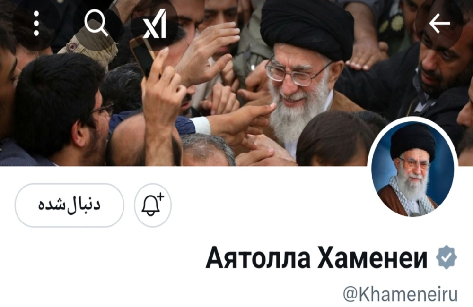The image size is (473, 307).
Task: Expand the overflow menu from vertical dots
Action: pyautogui.click(x=36, y=24)
